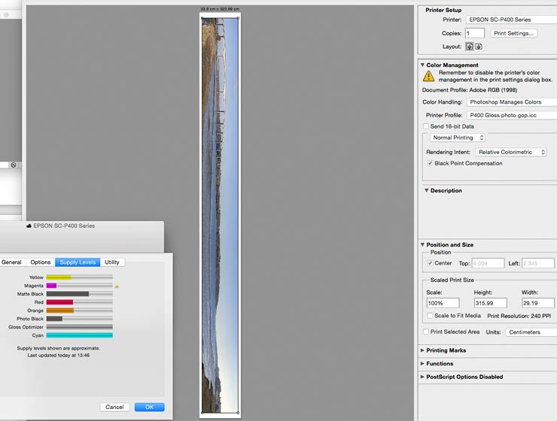The width and height of the screenshot is (557, 421).
Task: Expand the Functions section
Action: (x=422, y=364)
